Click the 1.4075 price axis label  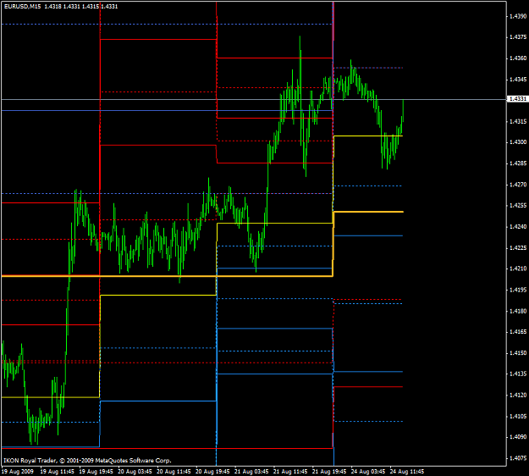click(x=518, y=458)
